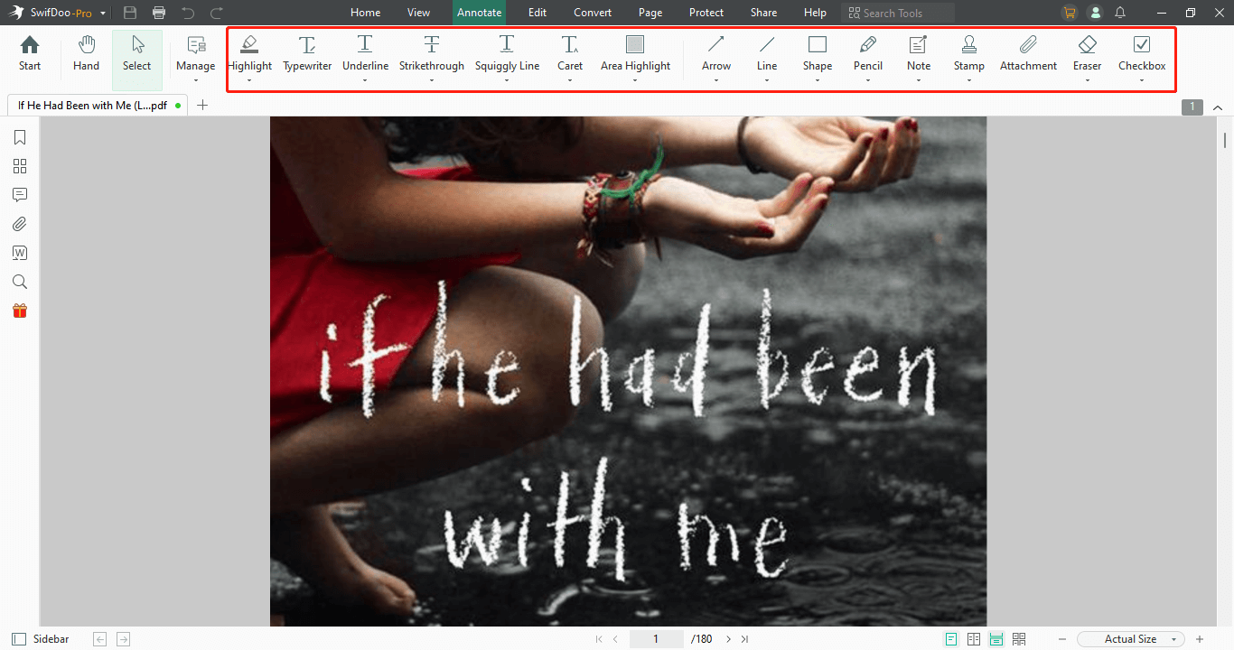Open the SwifDoo-Pro application menu dropdown
Image resolution: width=1234 pixels, height=650 pixels.
tap(103, 14)
